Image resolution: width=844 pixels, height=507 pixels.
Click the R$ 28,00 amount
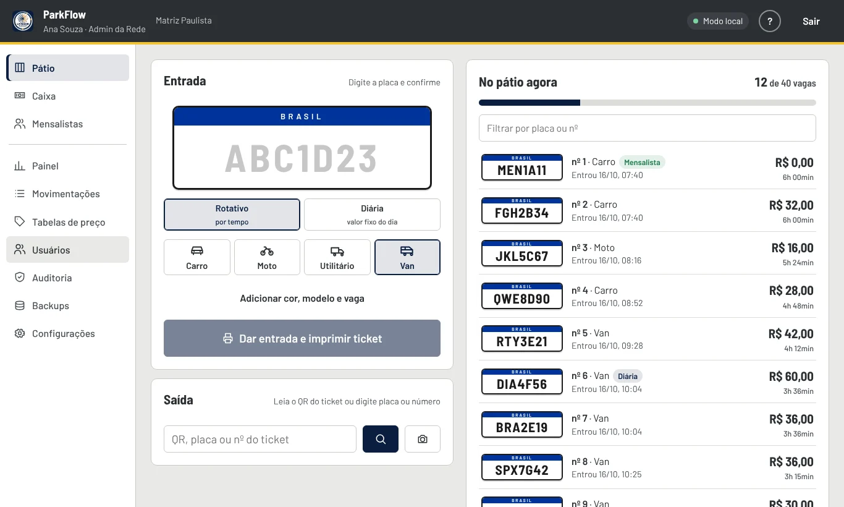click(791, 291)
